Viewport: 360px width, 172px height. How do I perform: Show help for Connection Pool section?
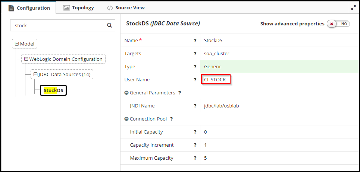171,119
